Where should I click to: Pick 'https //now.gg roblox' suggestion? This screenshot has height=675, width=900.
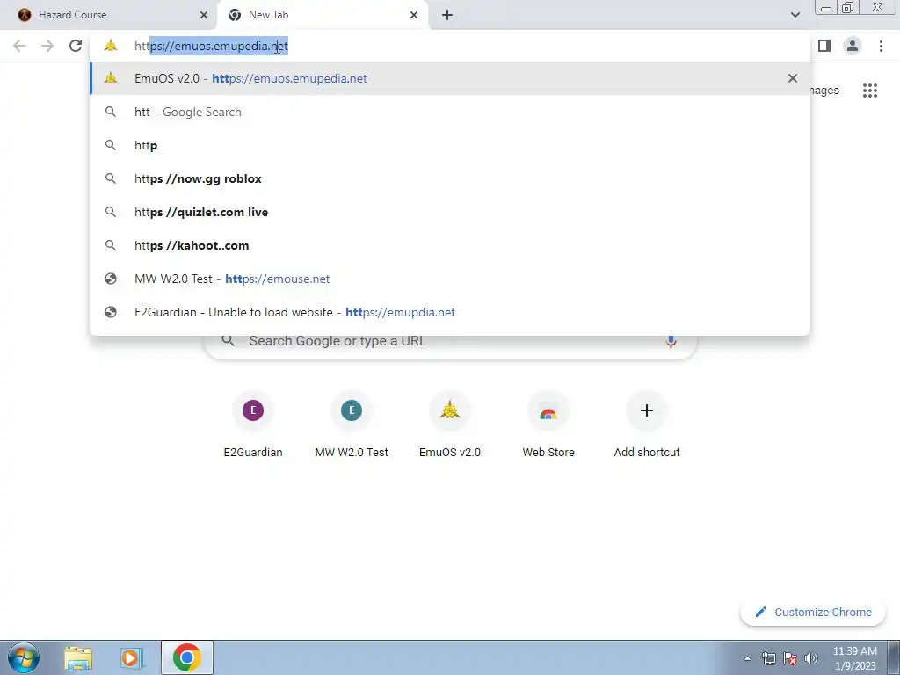tap(450, 178)
